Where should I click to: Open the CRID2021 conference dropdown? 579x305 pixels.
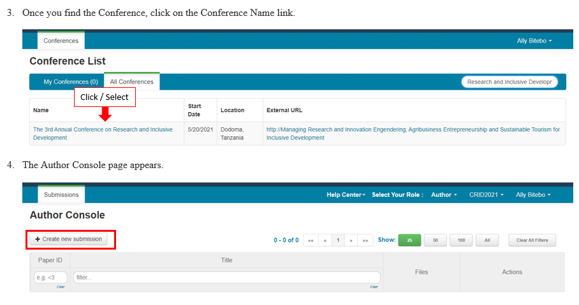pos(486,195)
